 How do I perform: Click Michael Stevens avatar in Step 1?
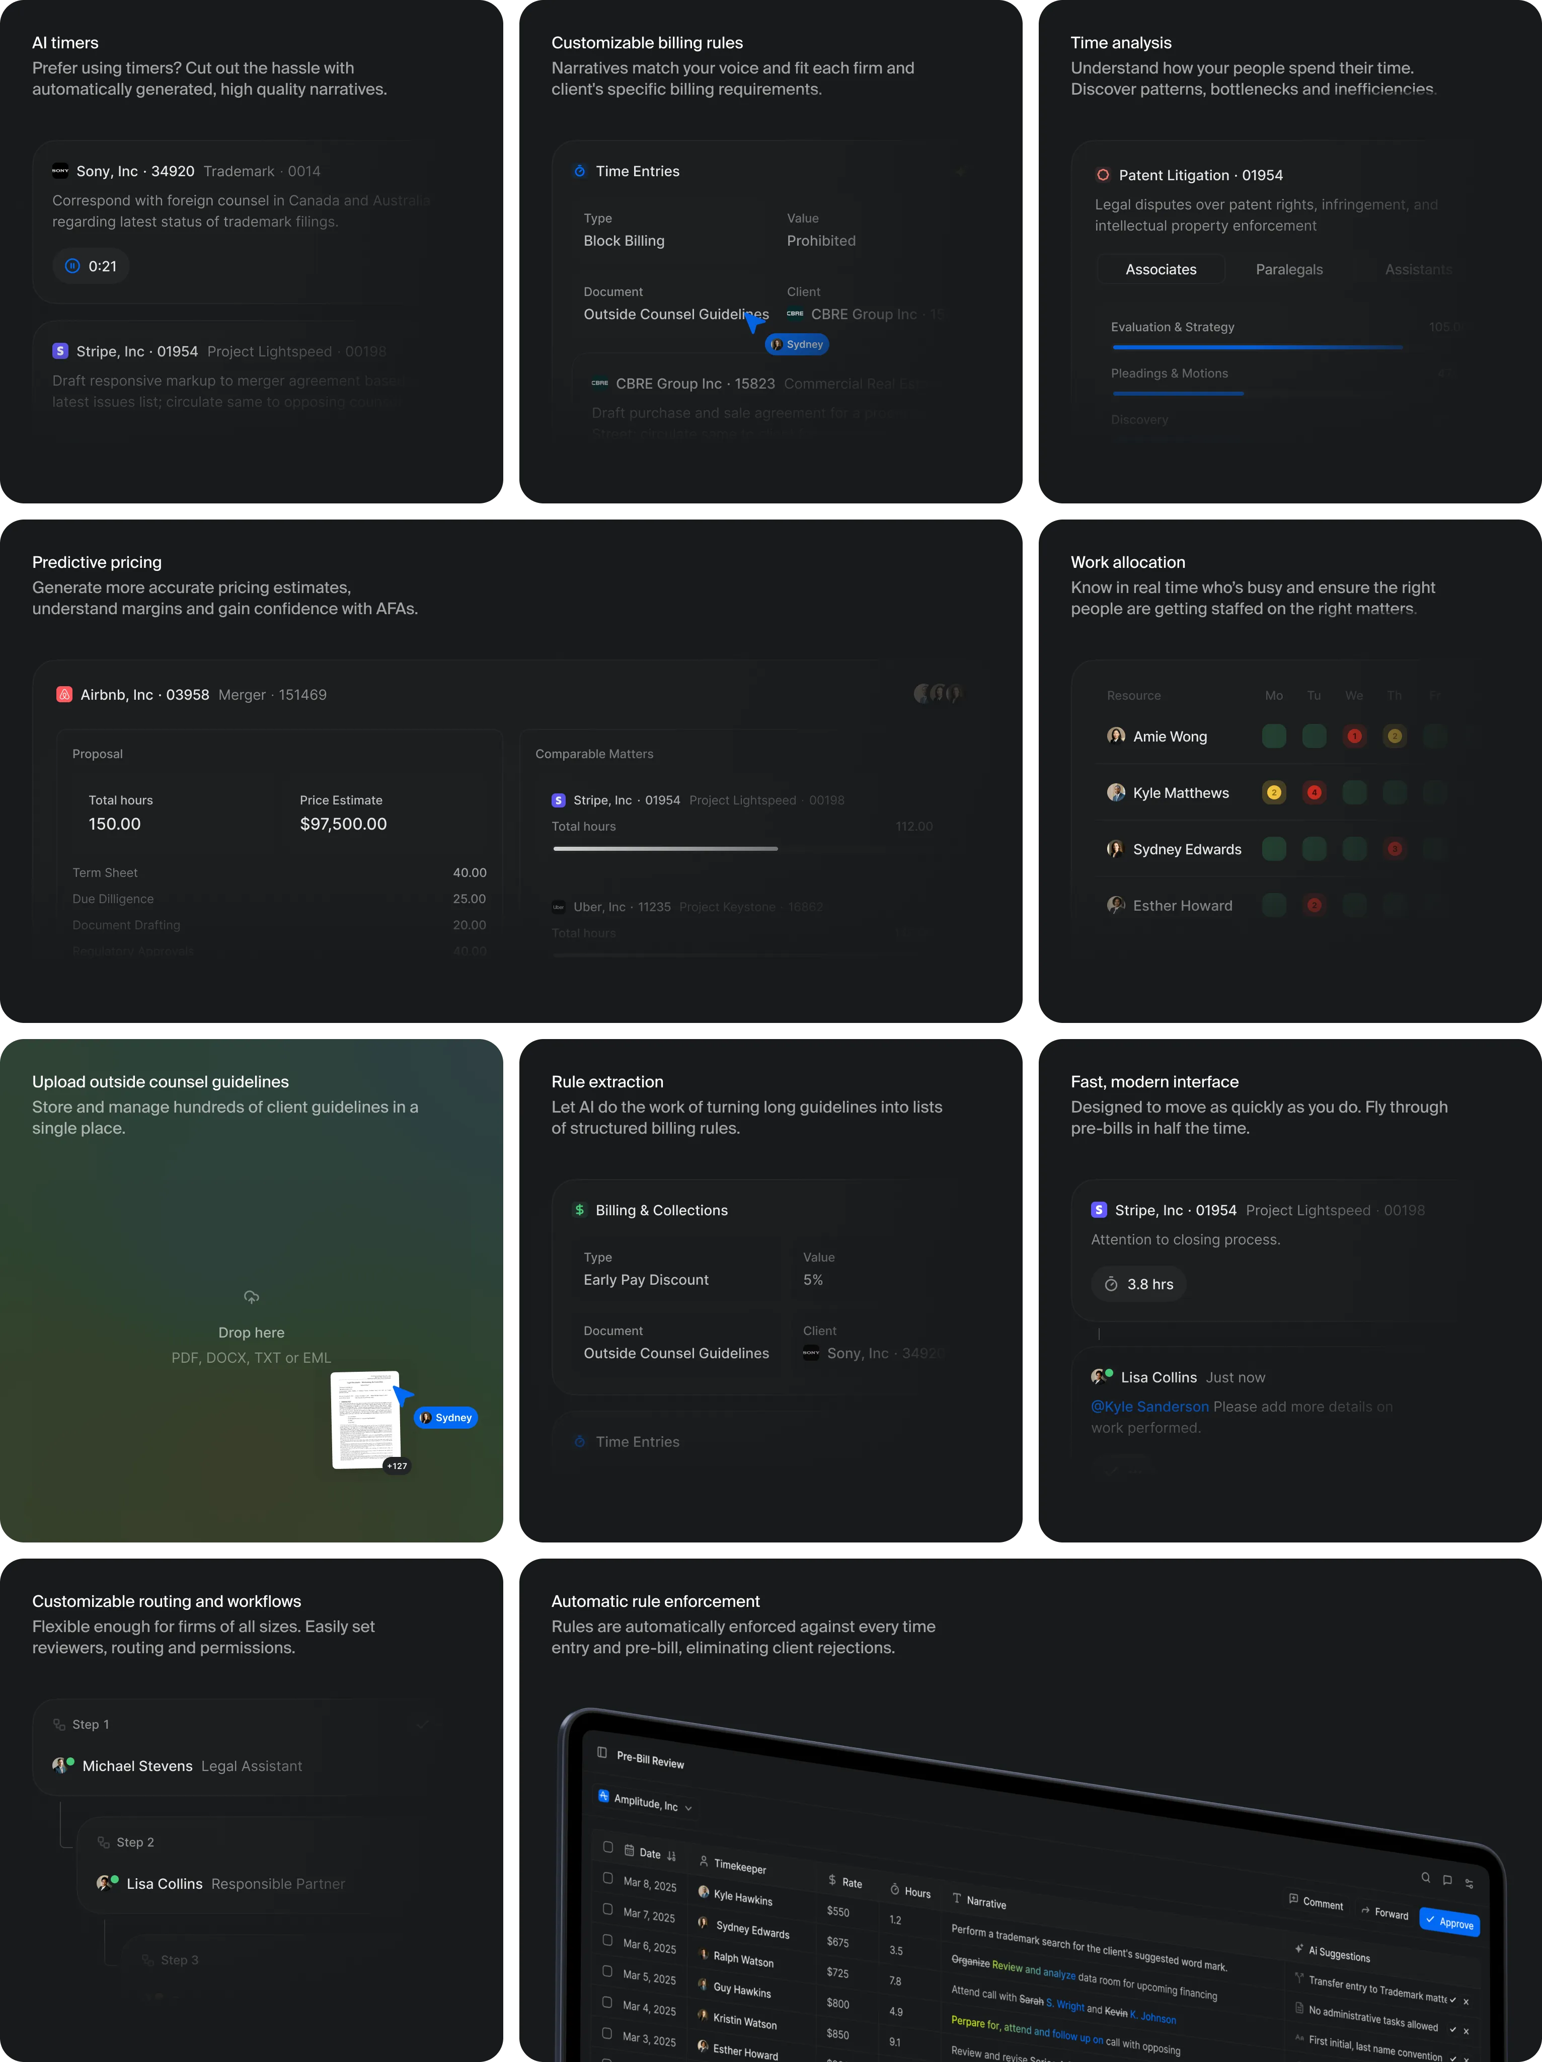coord(62,1765)
